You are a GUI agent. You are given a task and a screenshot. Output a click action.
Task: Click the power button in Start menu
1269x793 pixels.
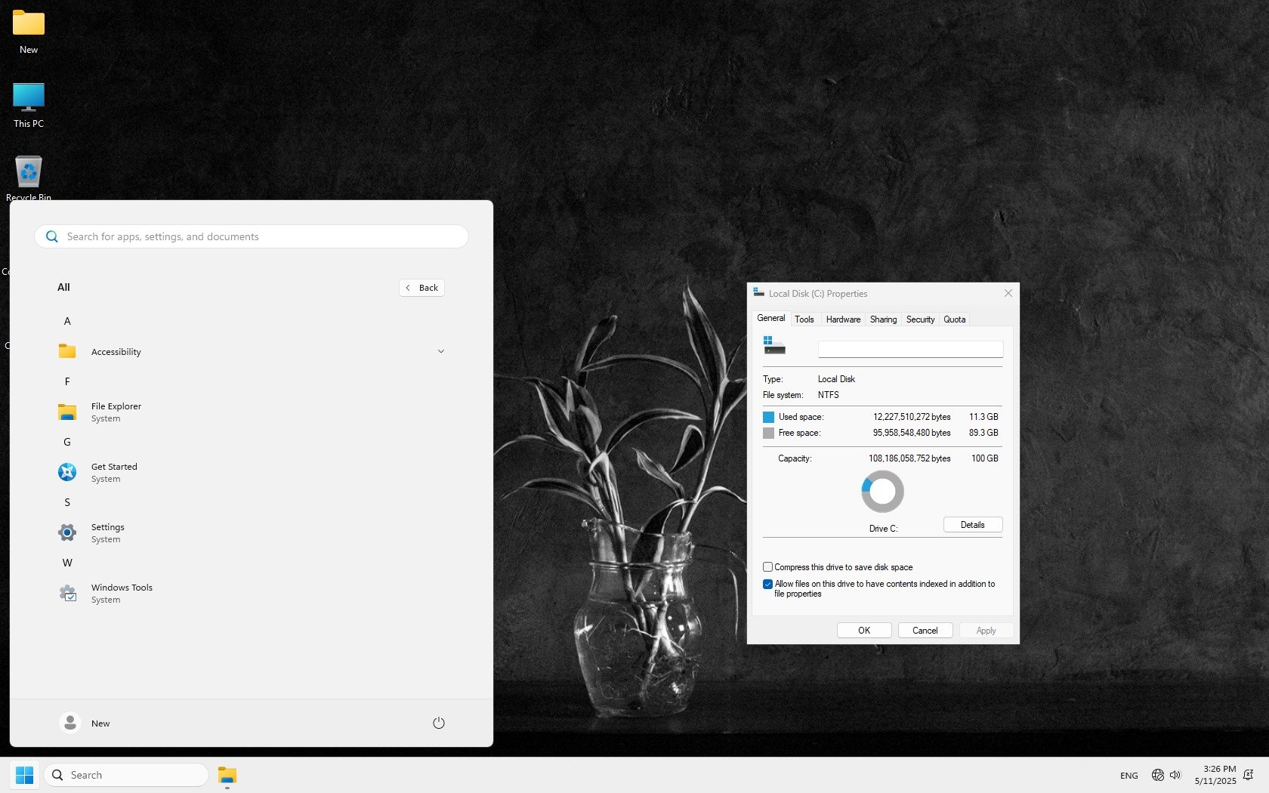[438, 723]
